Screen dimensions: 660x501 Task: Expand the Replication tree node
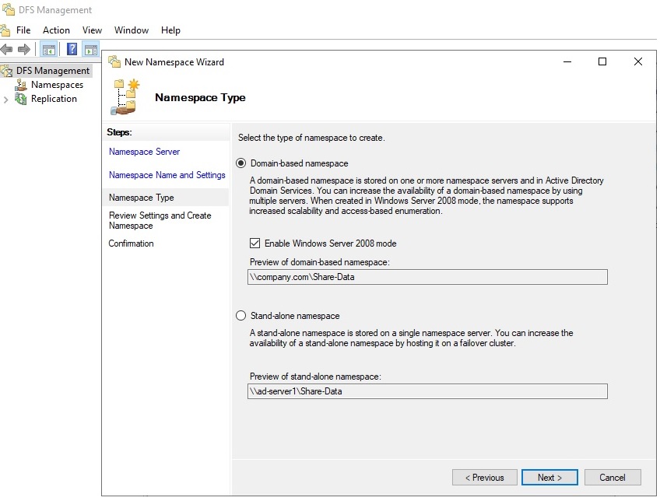[7, 99]
